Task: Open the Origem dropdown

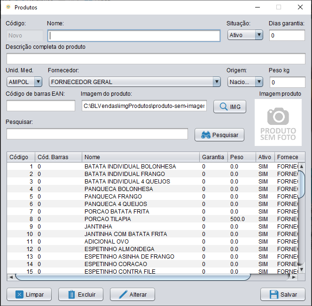Action: (x=245, y=82)
